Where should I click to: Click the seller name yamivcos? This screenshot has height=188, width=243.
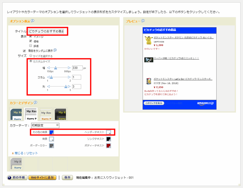159,42
